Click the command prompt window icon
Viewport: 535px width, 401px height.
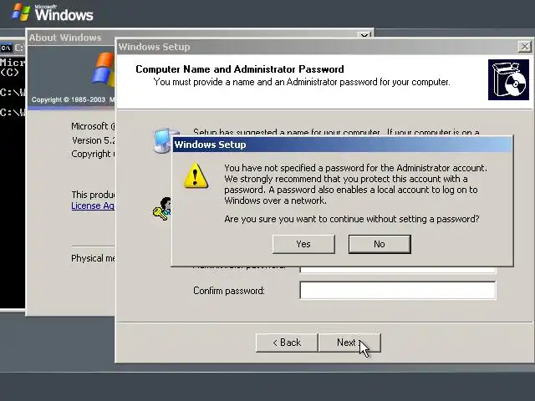[6, 48]
